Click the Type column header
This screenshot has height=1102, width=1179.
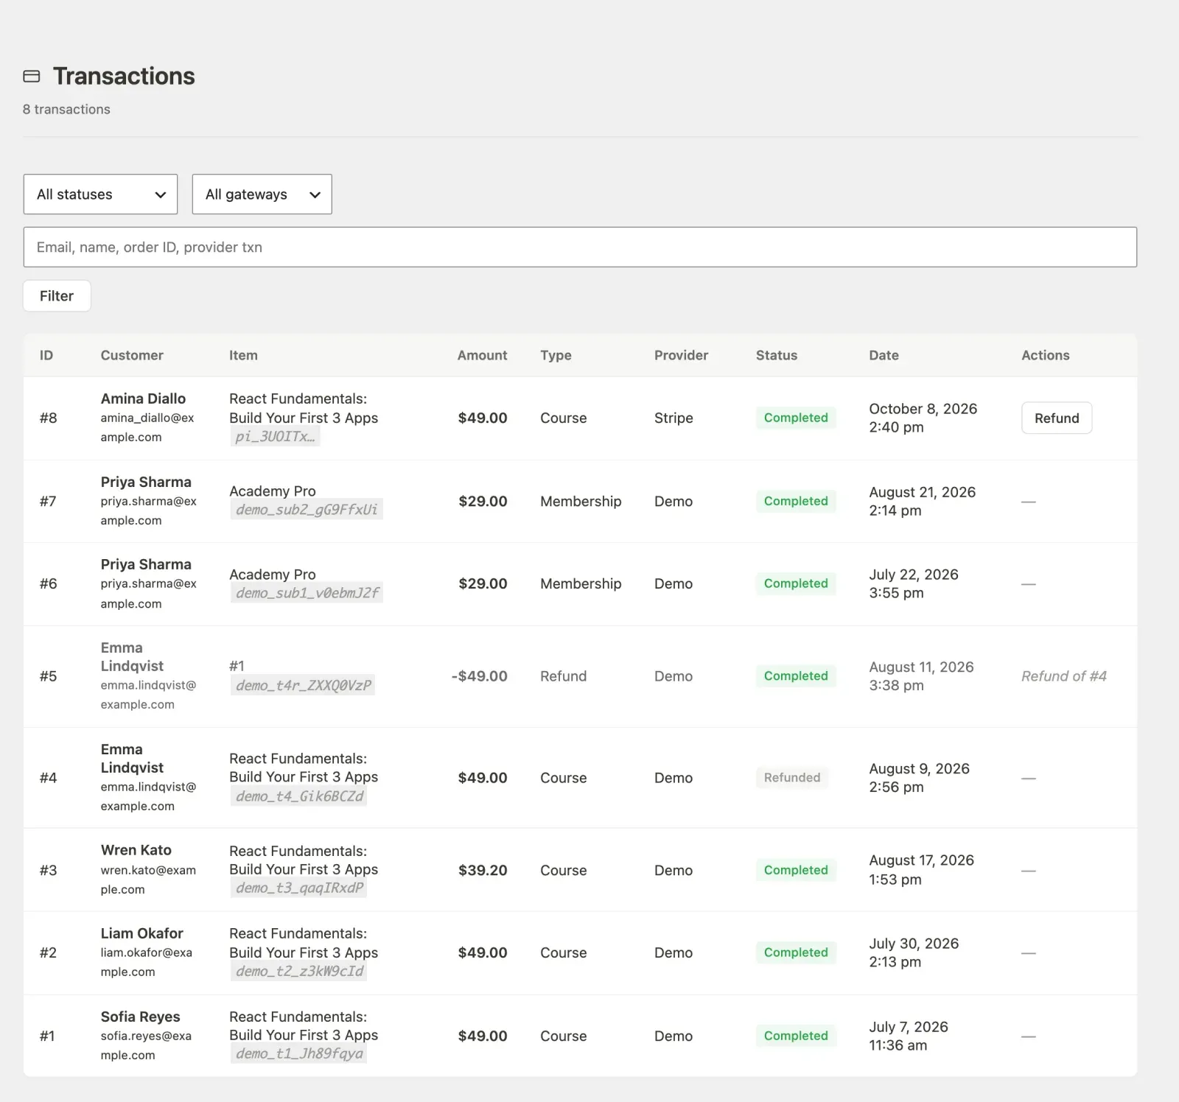coord(556,356)
